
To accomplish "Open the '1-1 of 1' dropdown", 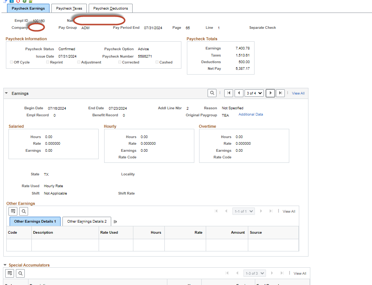I will [244, 211].
